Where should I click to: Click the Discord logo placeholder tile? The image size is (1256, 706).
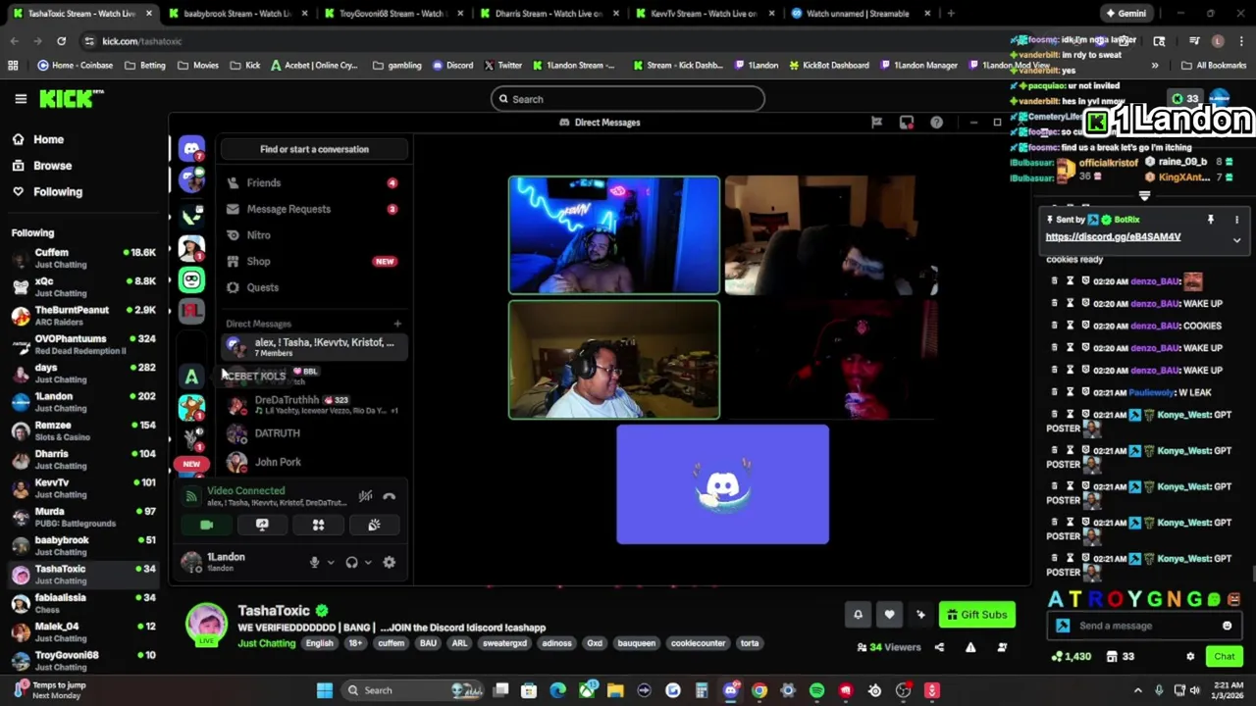722,484
